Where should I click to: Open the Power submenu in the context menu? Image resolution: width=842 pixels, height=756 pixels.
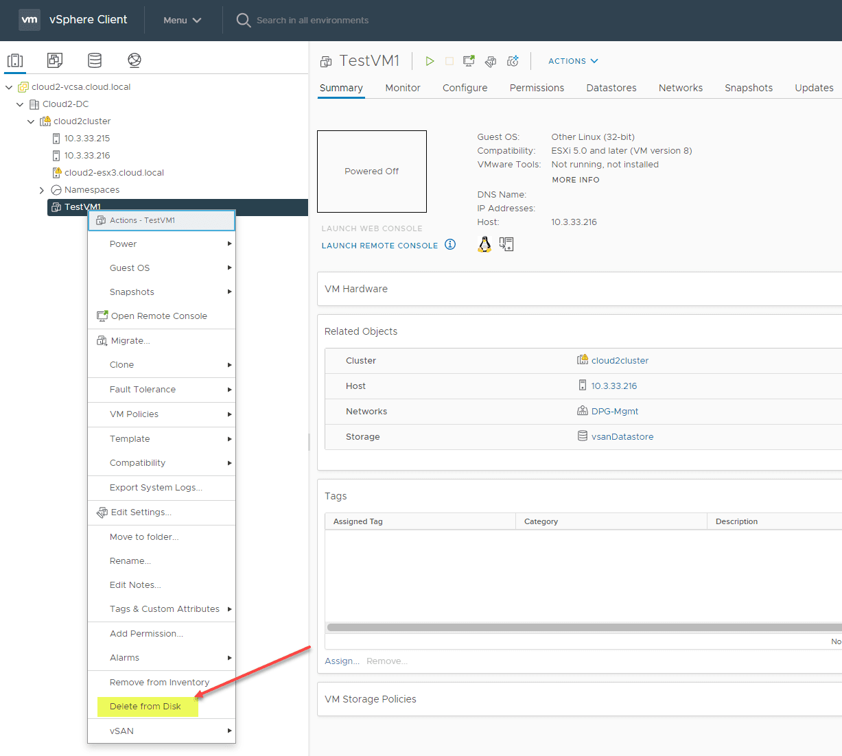tap(123, 244)
